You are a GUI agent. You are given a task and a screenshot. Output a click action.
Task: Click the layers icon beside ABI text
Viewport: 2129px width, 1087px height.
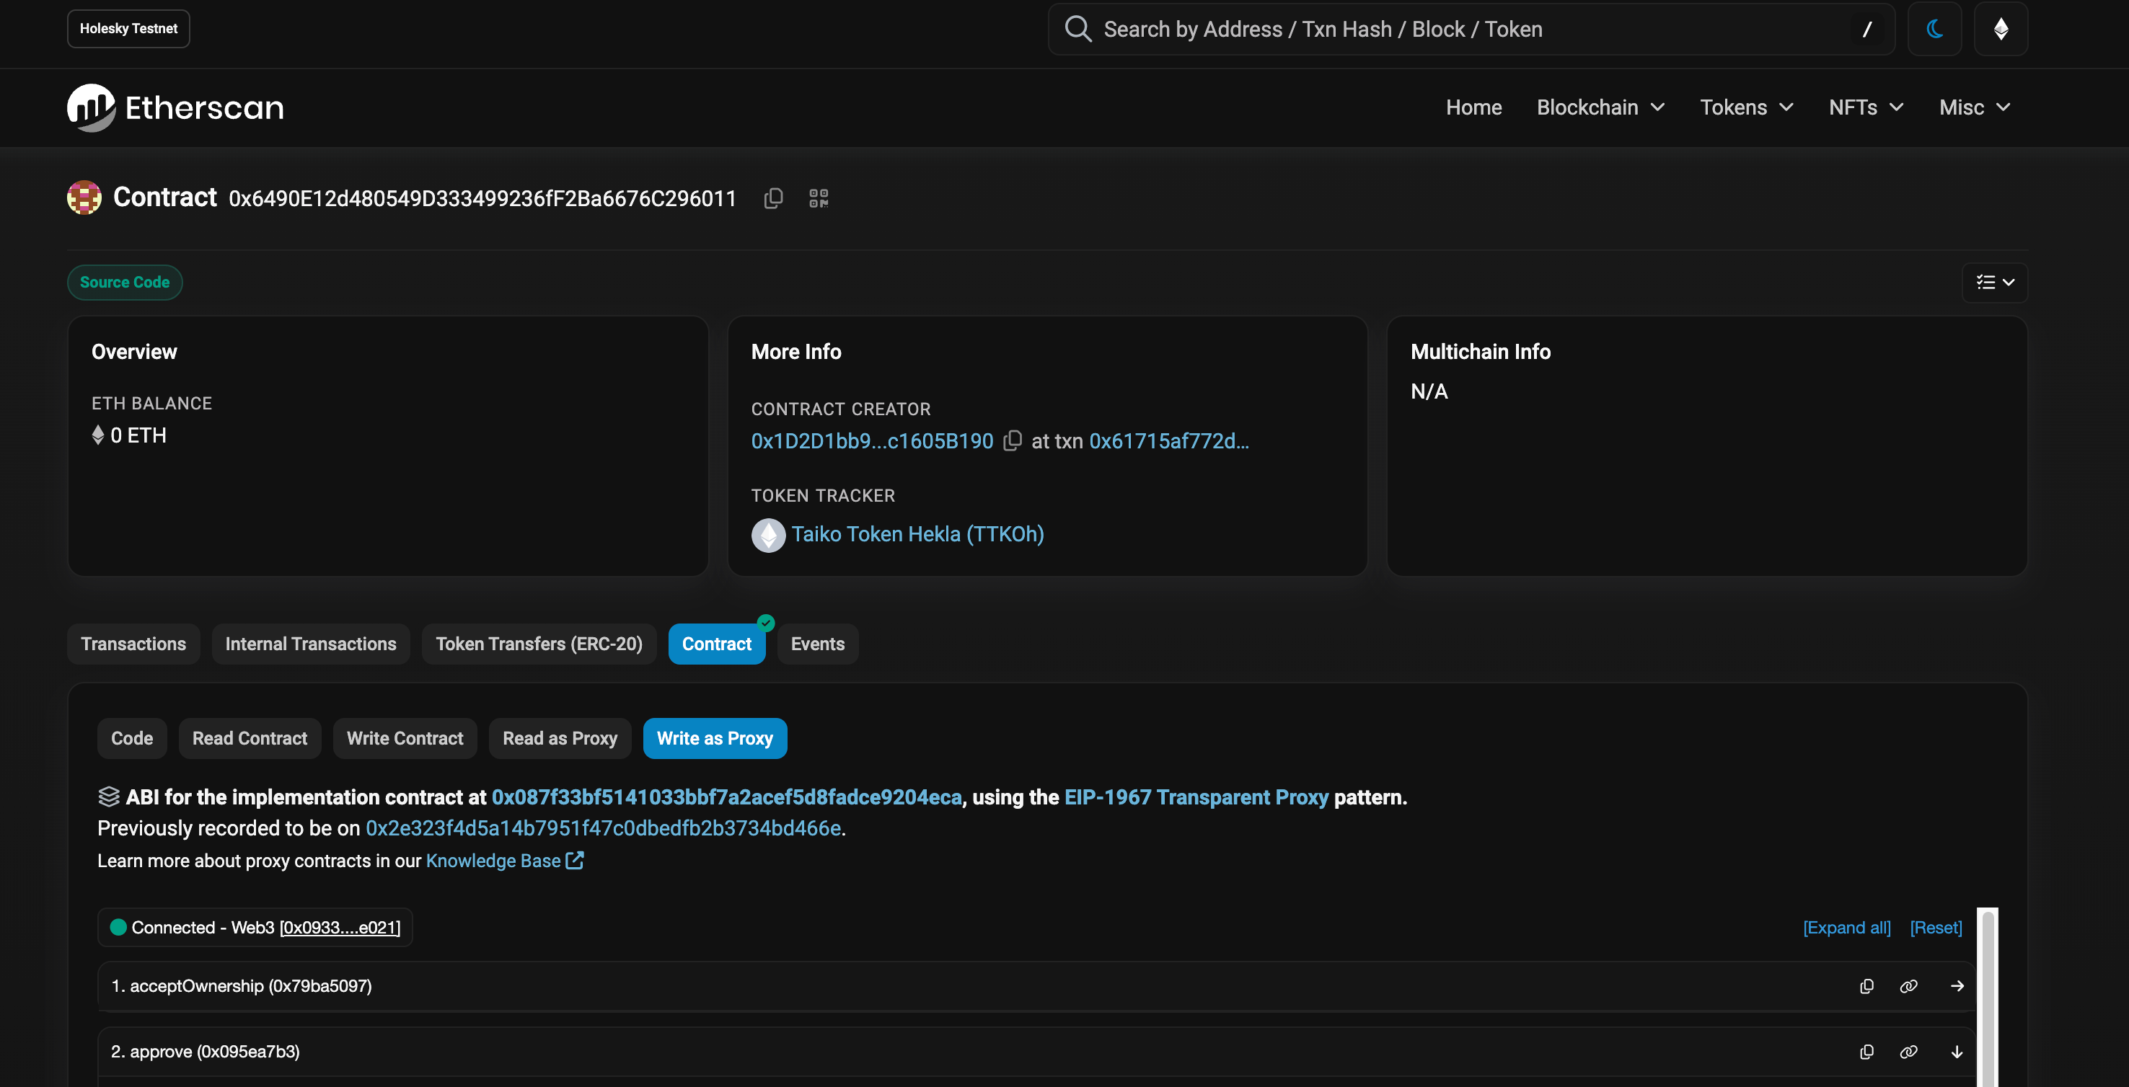coord(108,797)
